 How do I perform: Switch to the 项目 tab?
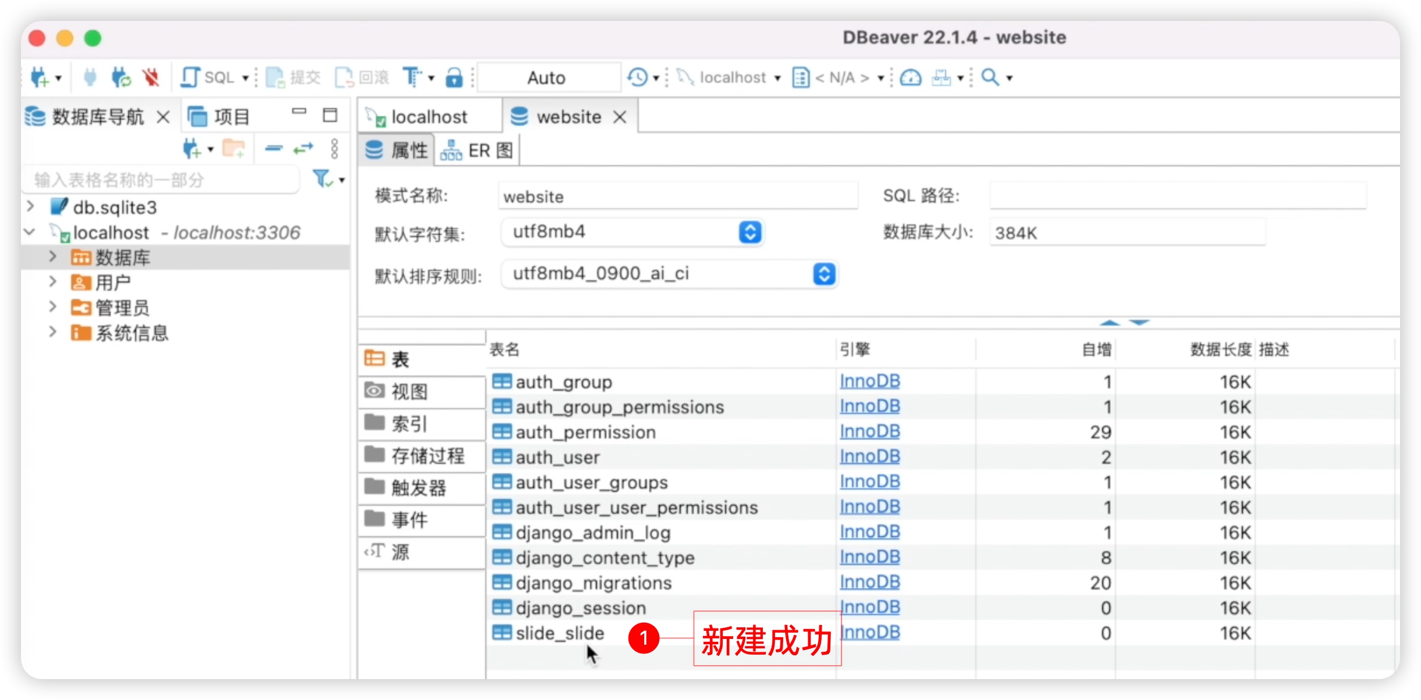tap(219, 117)
